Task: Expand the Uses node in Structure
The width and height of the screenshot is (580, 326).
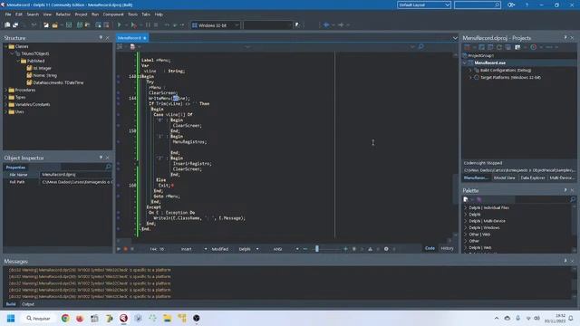Action: tap(6, 111)
